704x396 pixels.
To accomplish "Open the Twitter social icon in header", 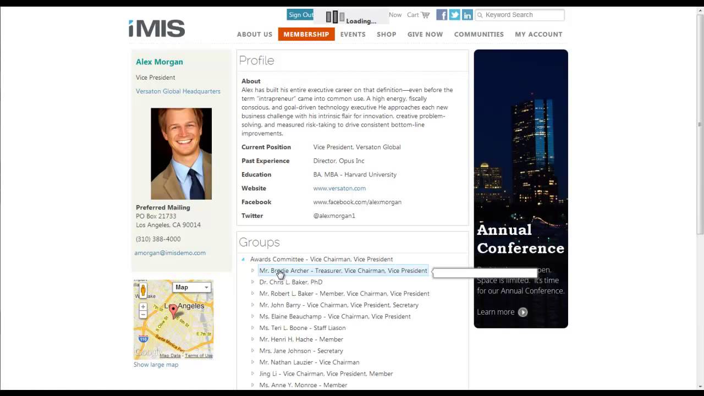I will click(x=454, y=15).
